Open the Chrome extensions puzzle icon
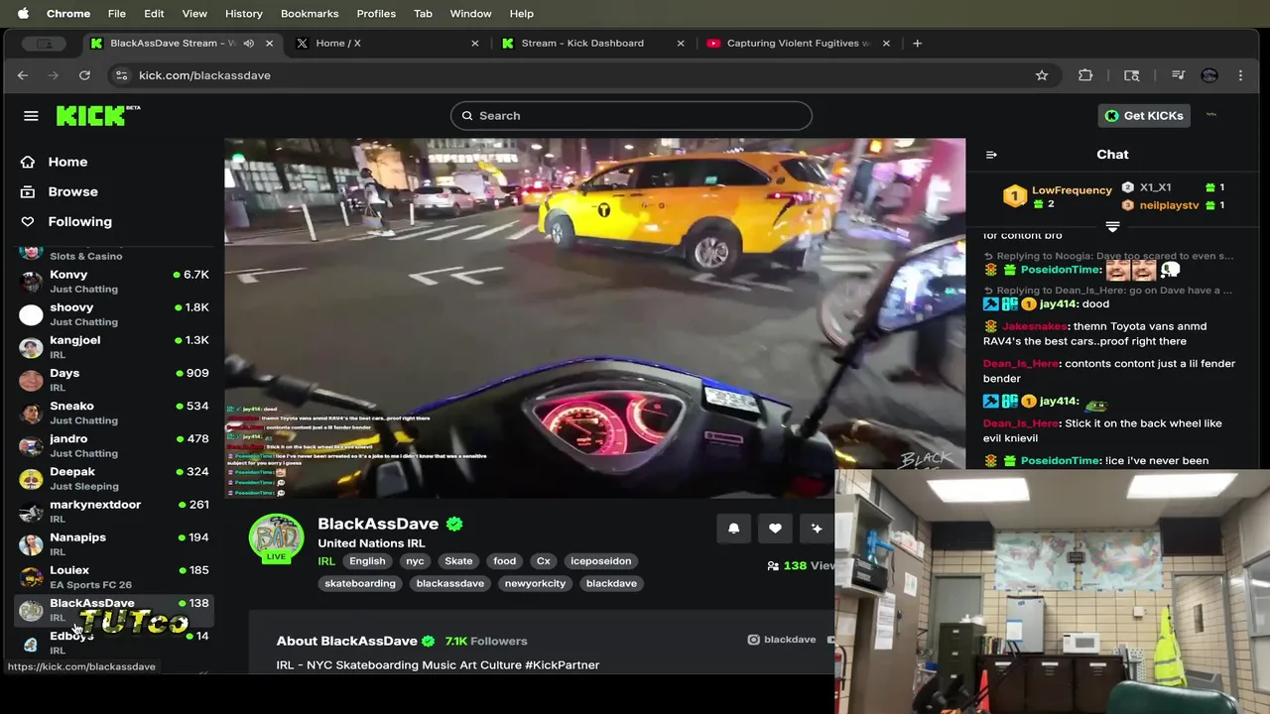This screenshot has width=1270, height=714. click(x=1085, y=75)
